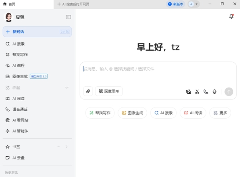Viewport: 240px width, 177px height.
Task: Click the 早上好, tz greeting
Action: (158, 47)
